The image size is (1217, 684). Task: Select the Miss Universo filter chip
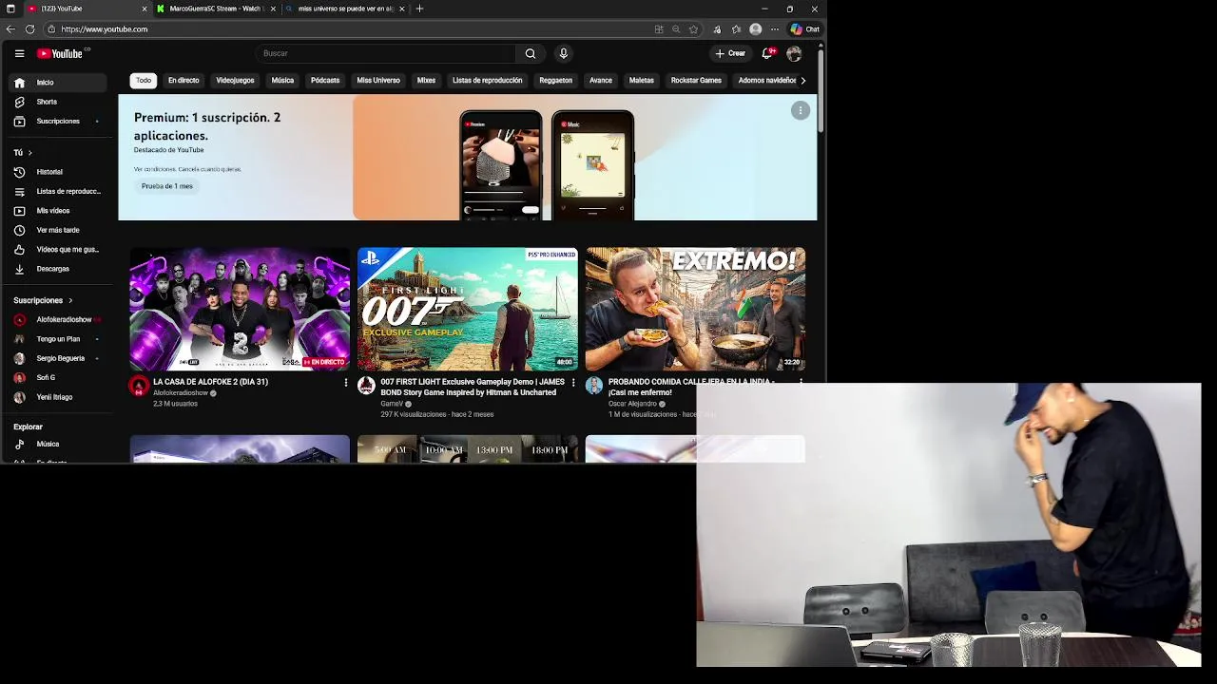coord(378,81)
